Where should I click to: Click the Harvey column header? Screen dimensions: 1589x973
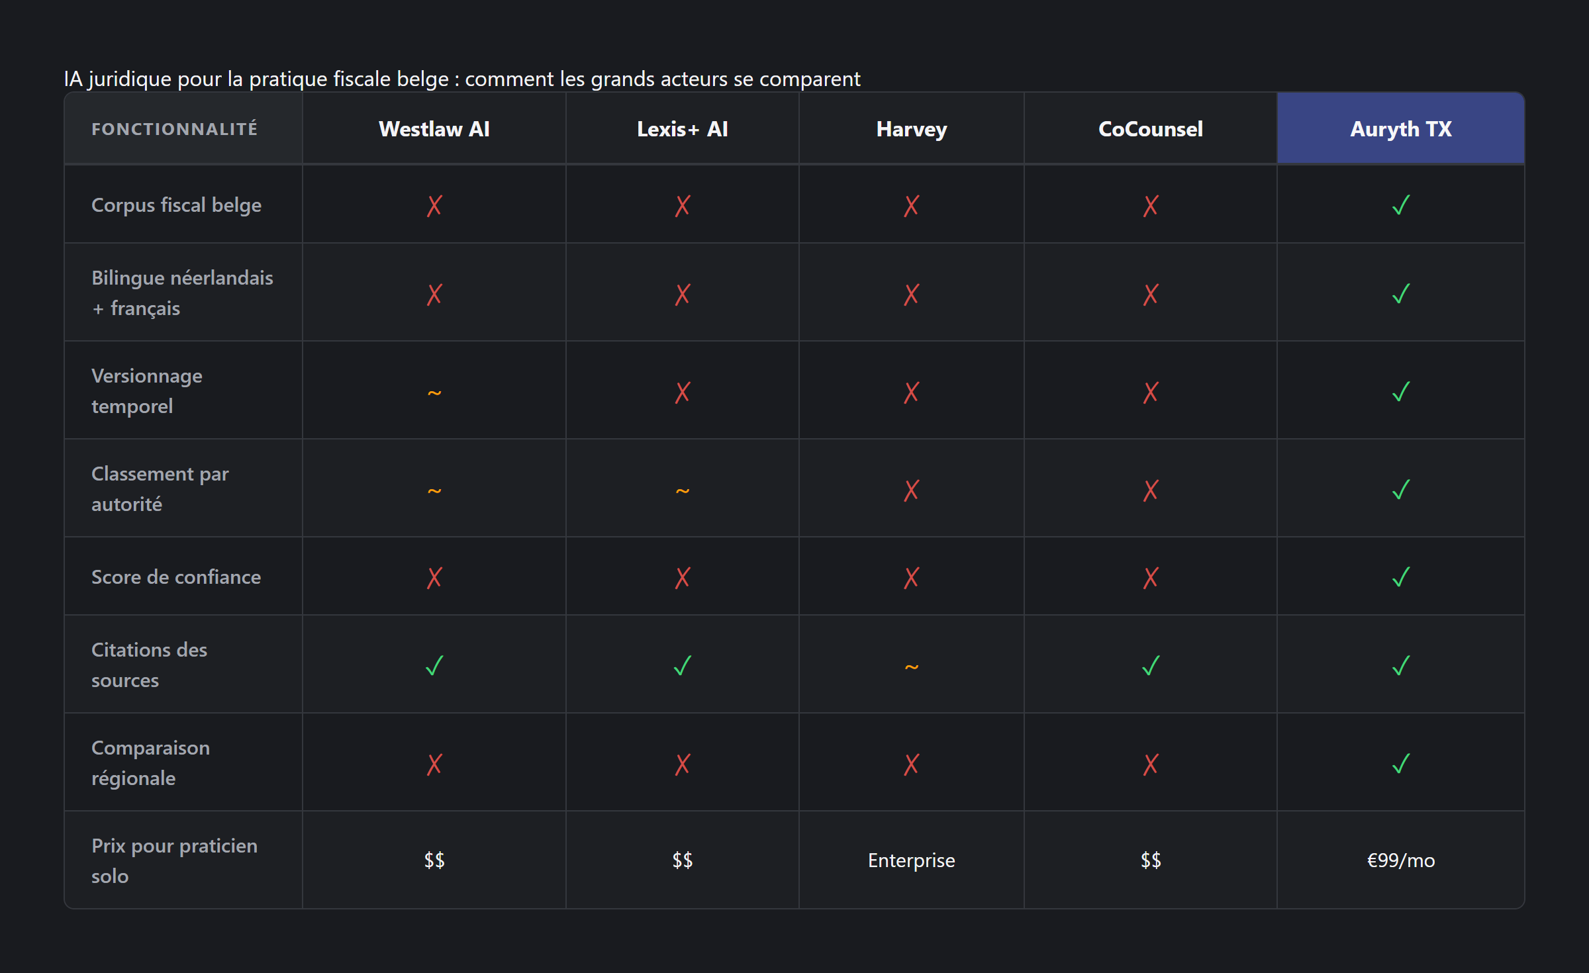coord(911,129)
